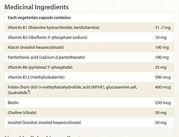Select the 25 mg Vitamin B6 amount
Image resolution: width=179 pixels, height=137 pixels.
click(161, 67)
